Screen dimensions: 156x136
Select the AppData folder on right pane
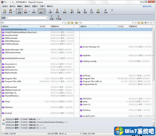point(86,55)
